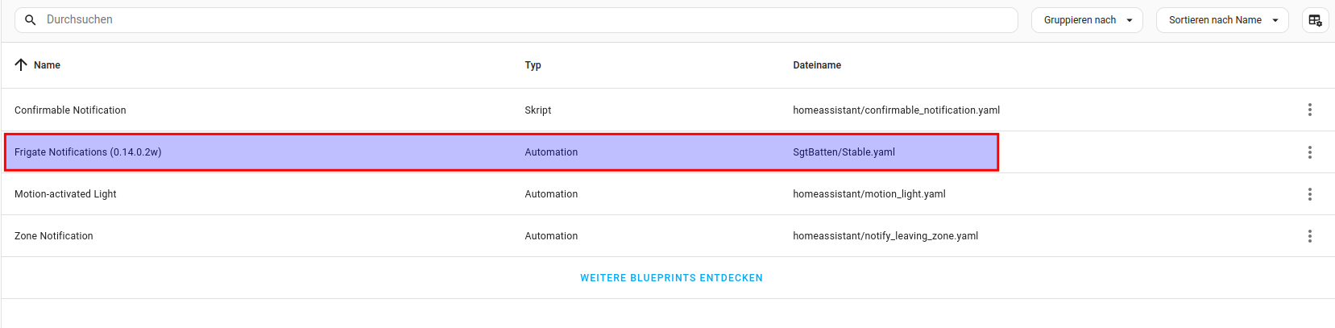Select the Motion-activated Light blueprint row

point(65,194)
